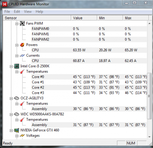Open the File menu

point(7,11)
